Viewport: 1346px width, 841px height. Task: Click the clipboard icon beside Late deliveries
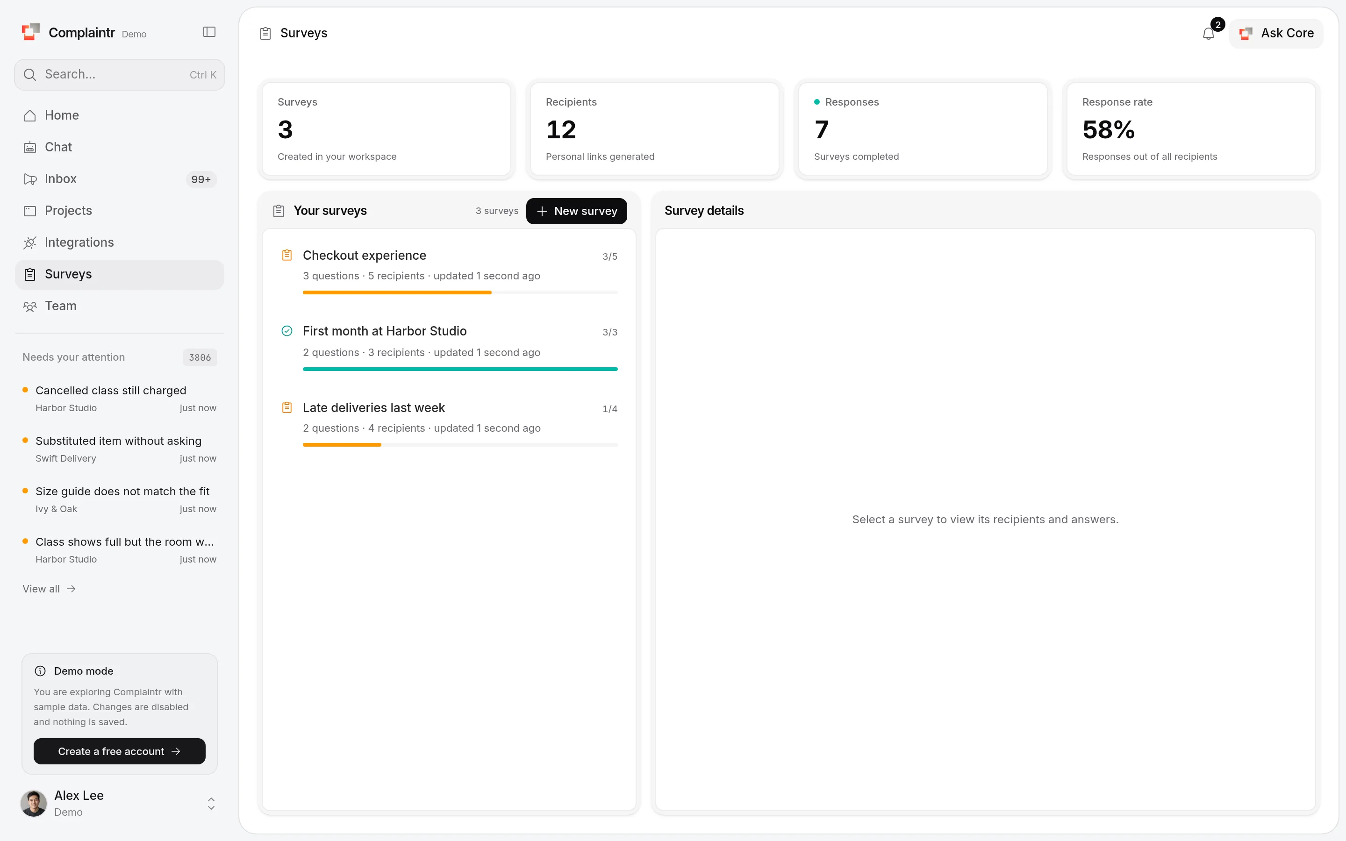point(287,408)
